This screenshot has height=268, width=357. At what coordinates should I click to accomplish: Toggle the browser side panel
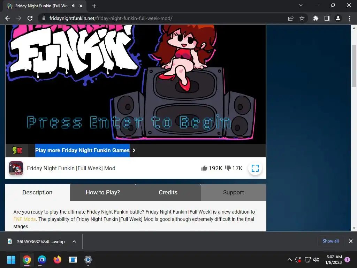click(x=327, y=18)
